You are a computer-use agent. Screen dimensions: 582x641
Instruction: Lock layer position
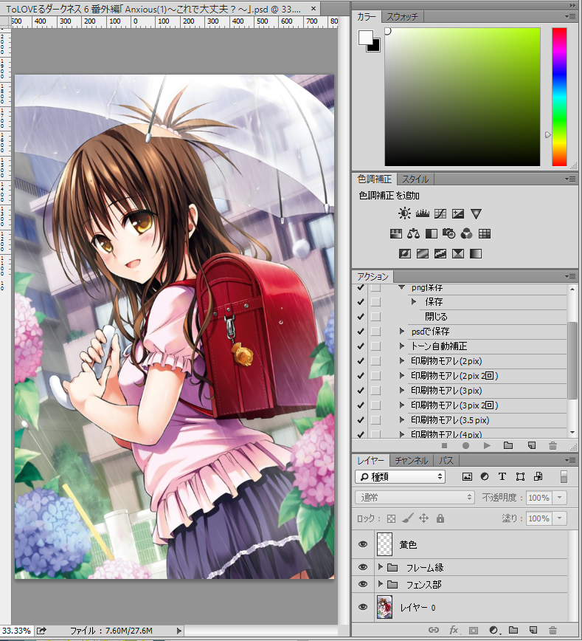[424, 518]
